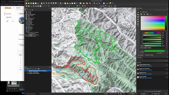Click the Filter Legend icon in Layers panel
Viewport: 169px width, 95px height.
point(31,69)
